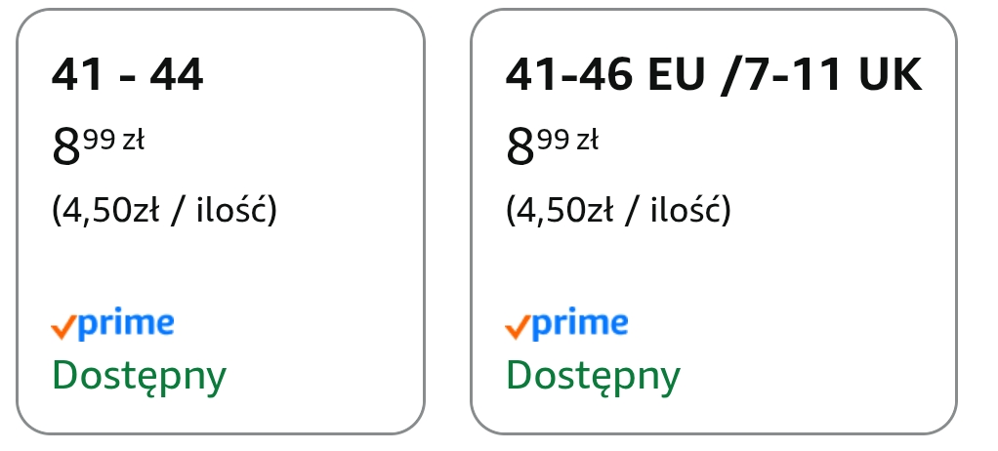This screenshot has width=998, height=451.
Task: Select the 41 - 44 size option
Action: click(x=128, y=76)
